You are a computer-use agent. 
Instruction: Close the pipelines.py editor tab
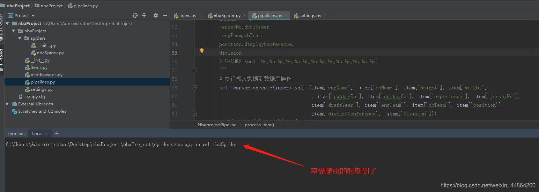click(x=286, y=15)
